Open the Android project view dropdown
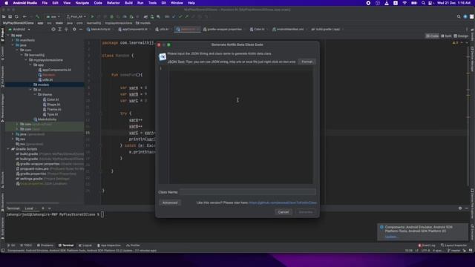The height and width of the screenshot is (267, 475). [19, 30]
